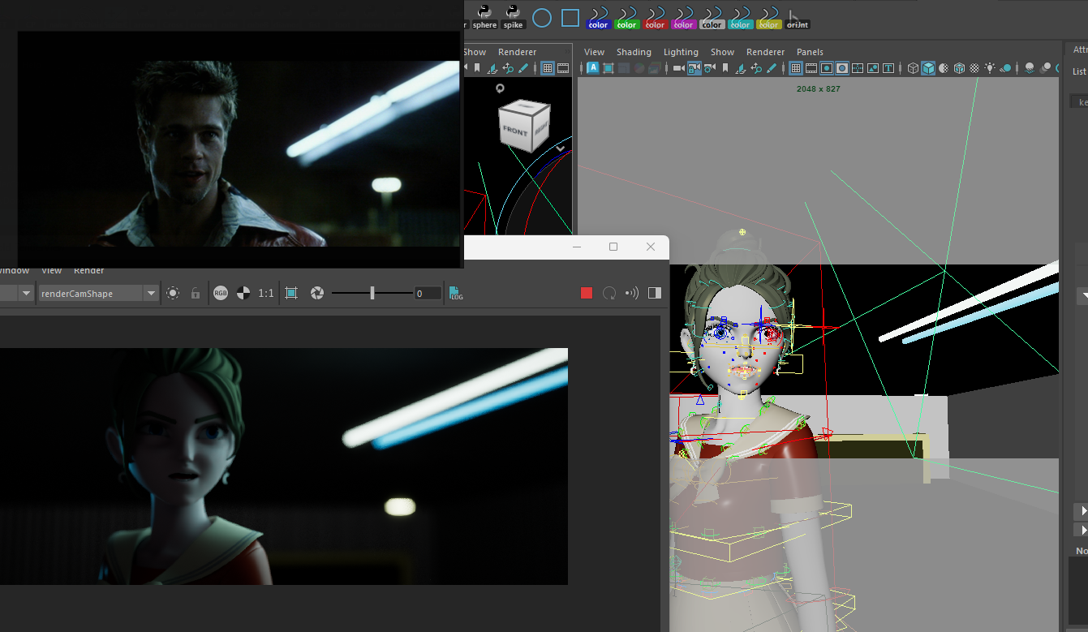1088x632 pixels.
Task: Click Image Plane icon in right viewport toolbar
Action: (x=741, y=68)
